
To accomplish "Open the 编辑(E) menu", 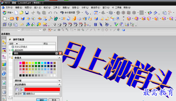I will tap(19, 8).
